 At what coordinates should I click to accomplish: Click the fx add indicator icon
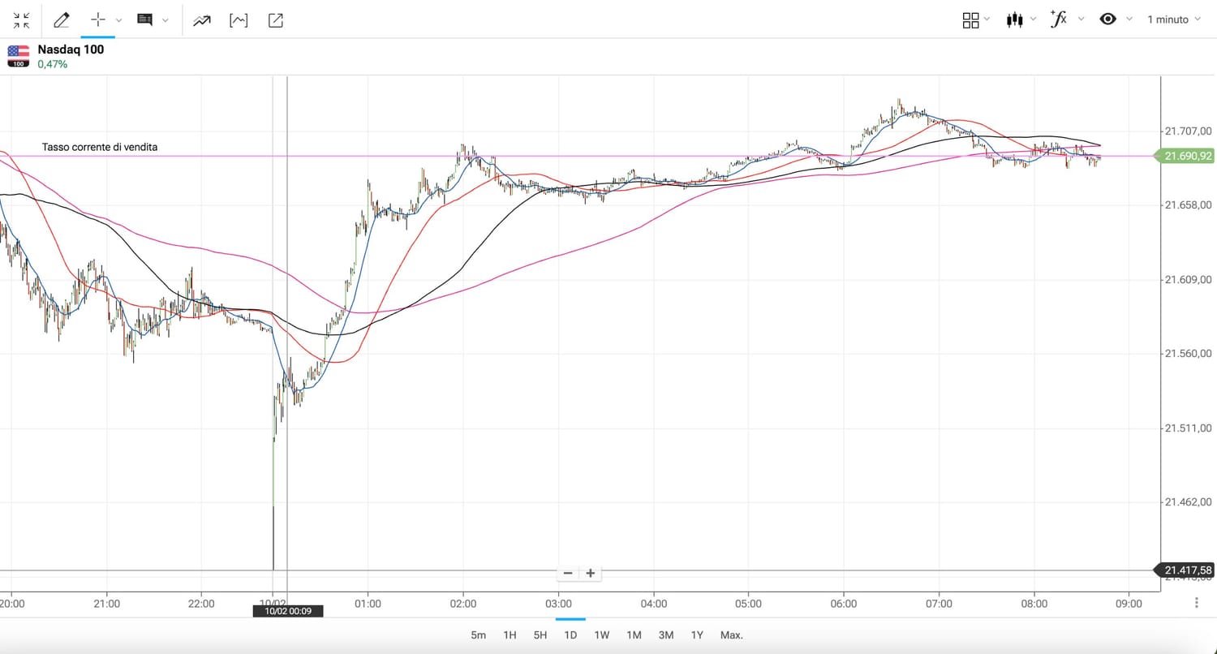(x=1058, y=19)
